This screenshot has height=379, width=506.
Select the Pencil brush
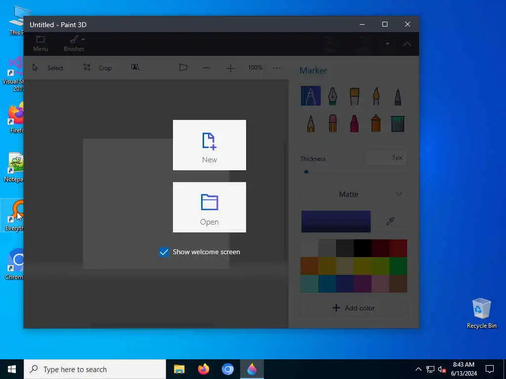click(311, 123)
